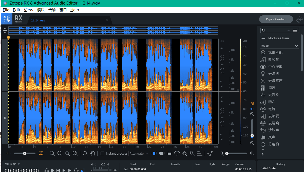Collapse the waveform overview strip
Screen dimensions: 304x172
(5, 31)
